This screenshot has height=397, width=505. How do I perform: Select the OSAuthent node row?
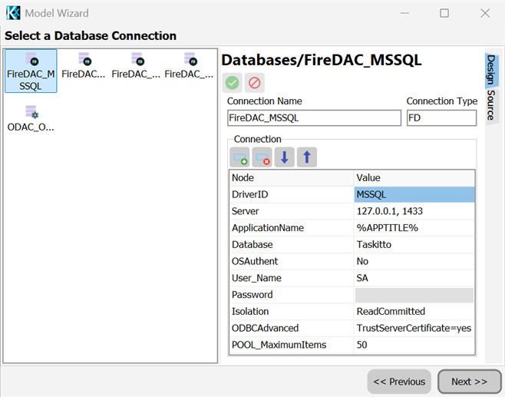pyautogui.click(x=292, y=261)
